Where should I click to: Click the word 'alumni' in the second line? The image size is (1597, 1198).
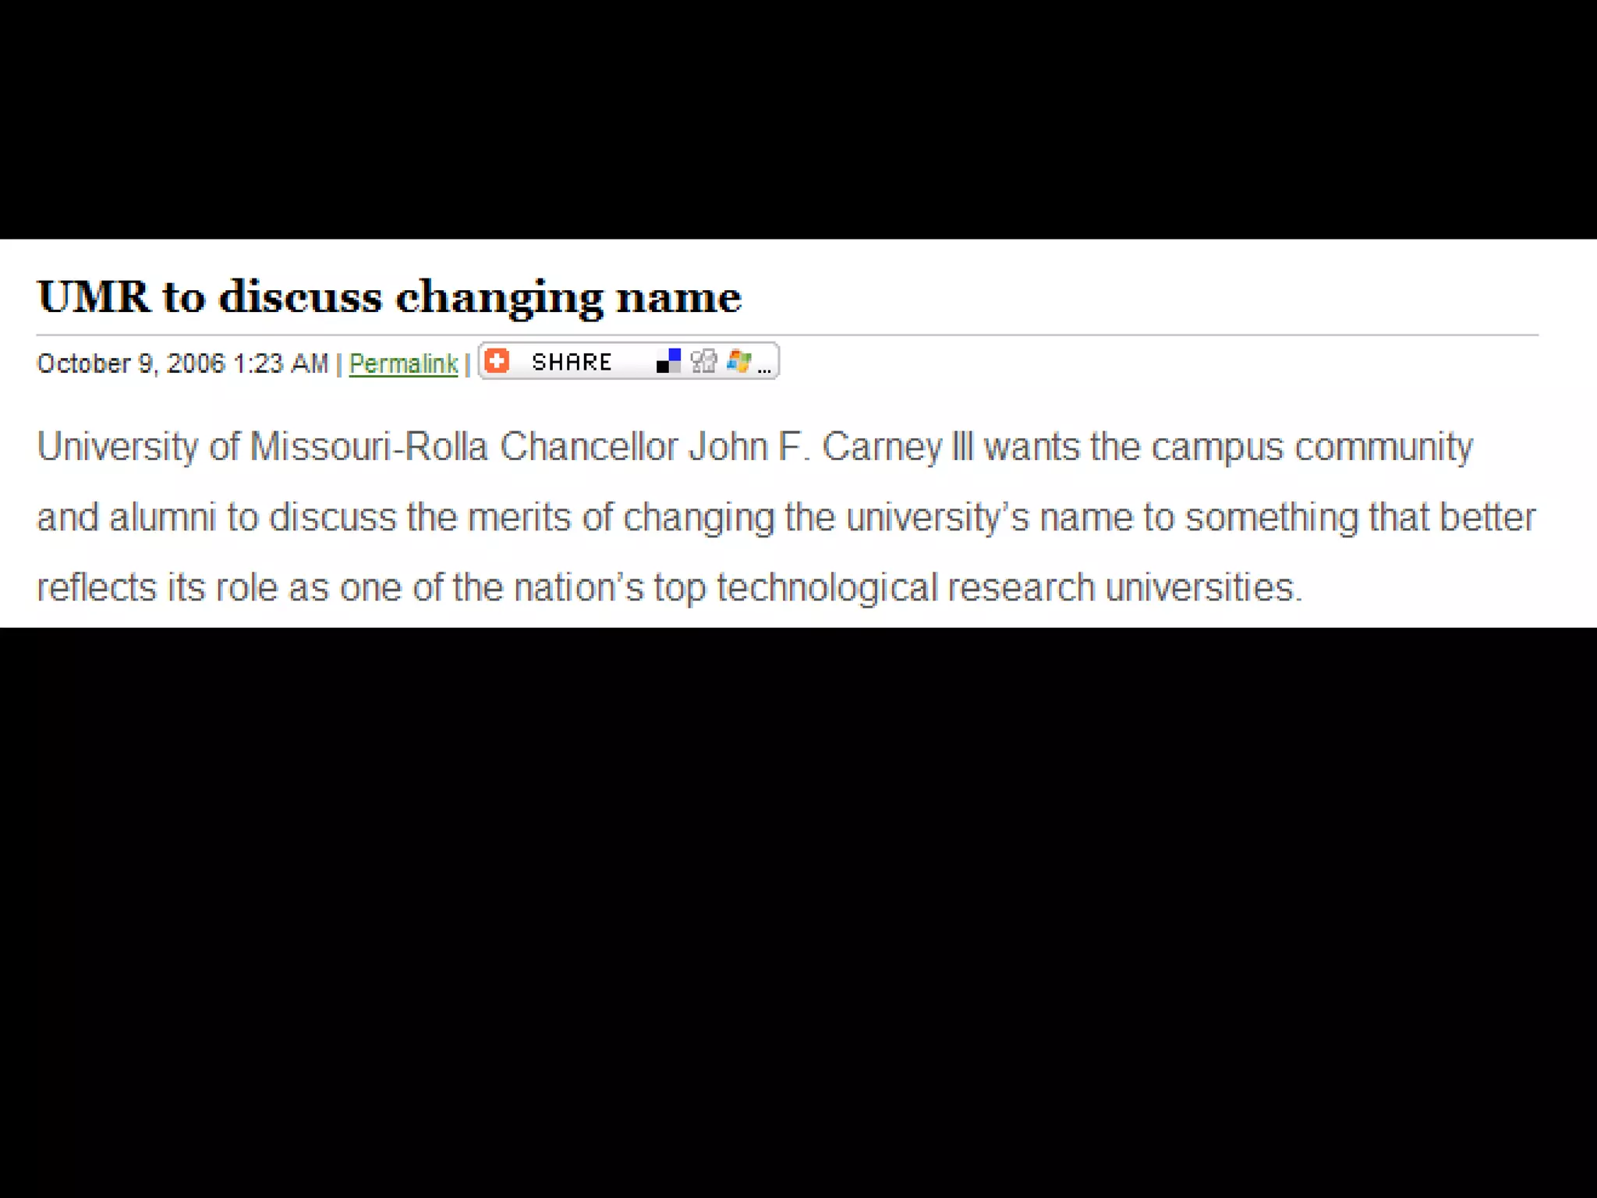coord(162,517)
